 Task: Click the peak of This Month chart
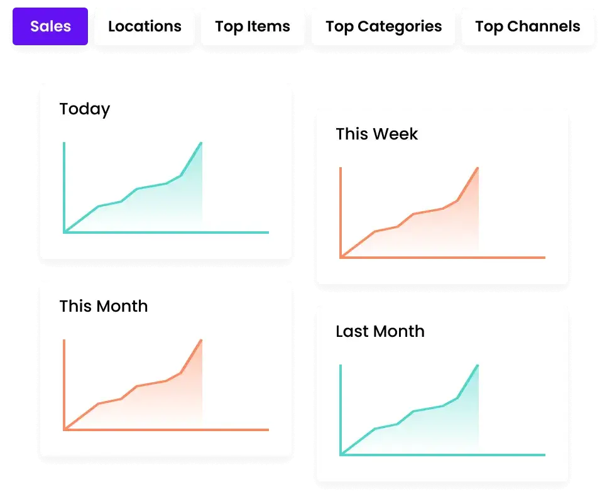[201, 341]
